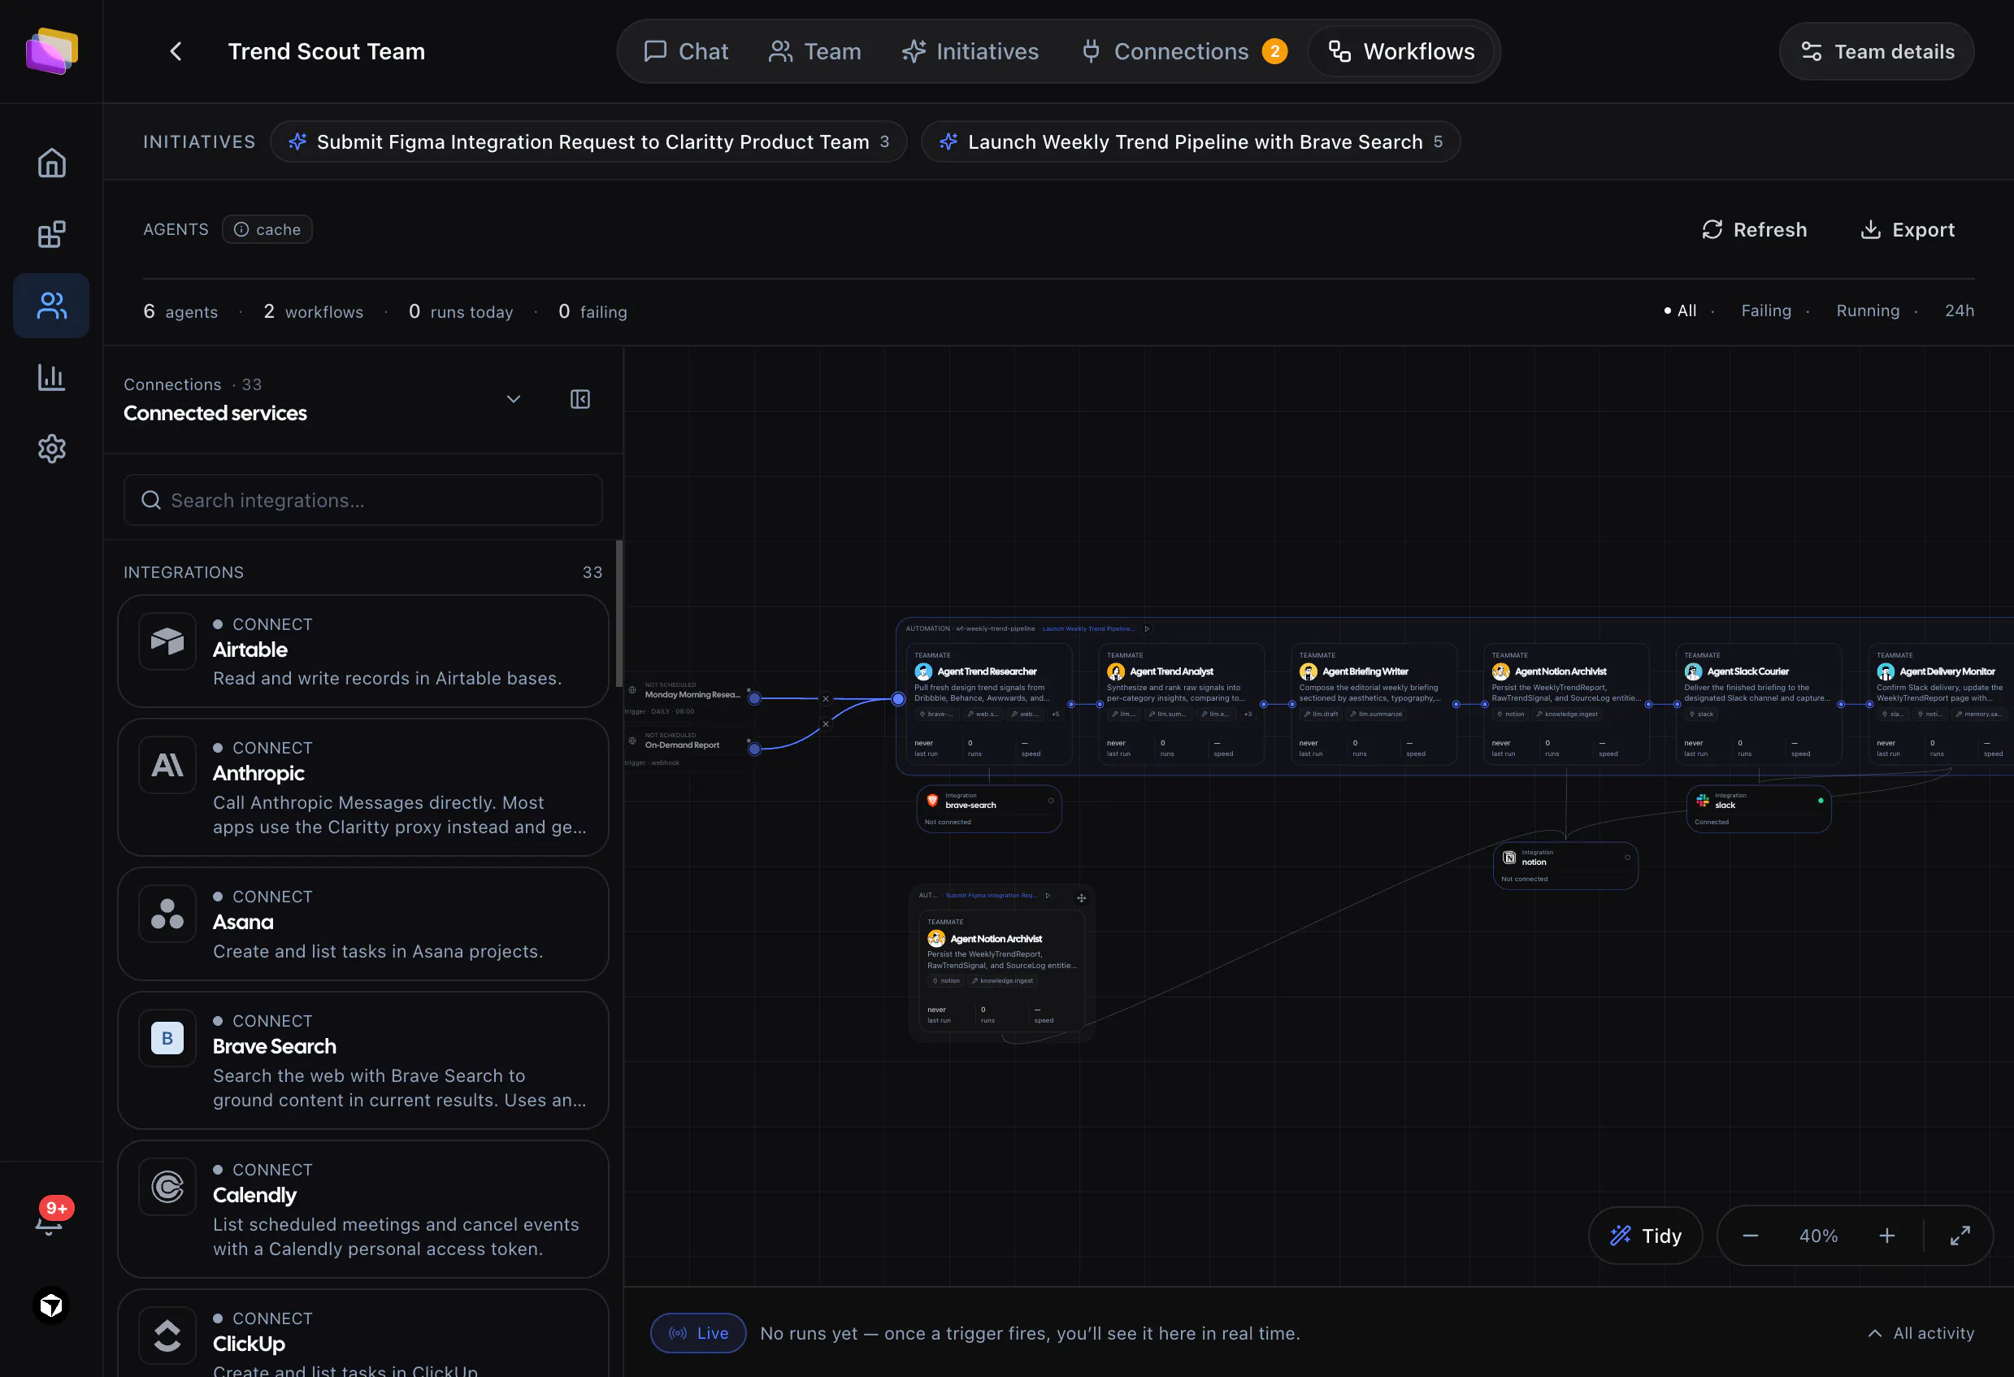Click the app logo at top left
2014x1377 pixels.
(x=51, y=51)
